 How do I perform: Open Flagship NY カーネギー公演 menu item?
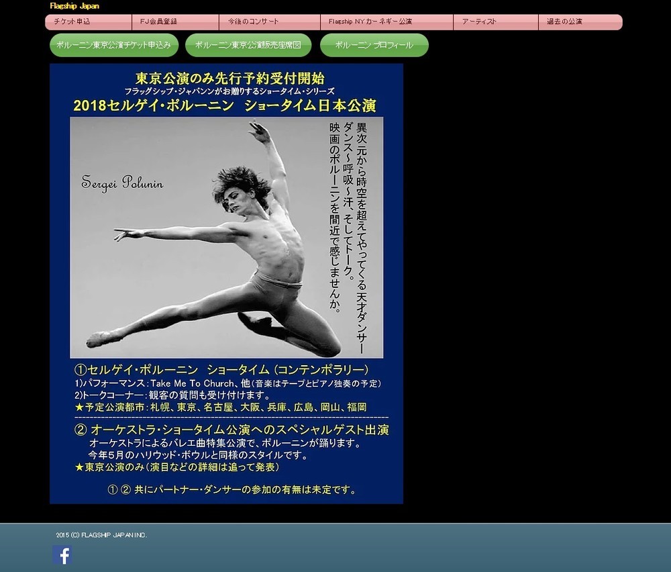tap(370, 22)
